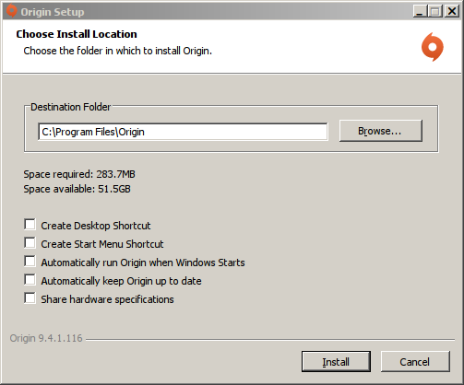Click the Origin logo in the title bar

click(x=11, y=11)
